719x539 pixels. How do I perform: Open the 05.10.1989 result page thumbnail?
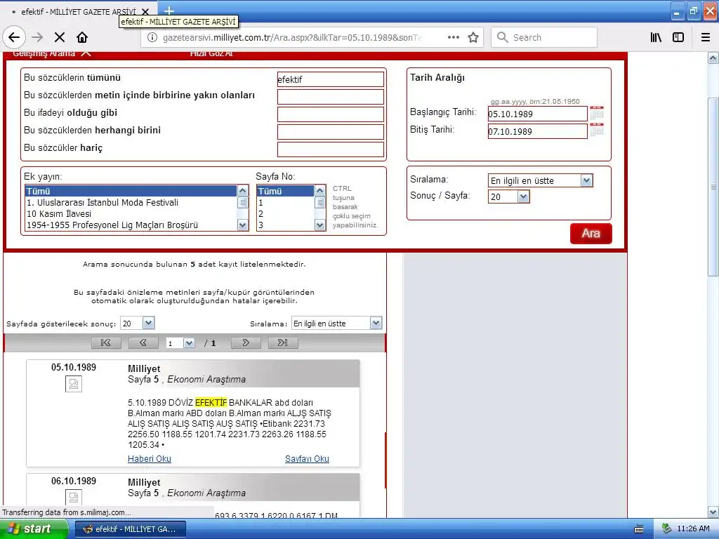(x=74, y=384)
